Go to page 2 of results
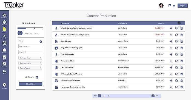 pos(109,96)
